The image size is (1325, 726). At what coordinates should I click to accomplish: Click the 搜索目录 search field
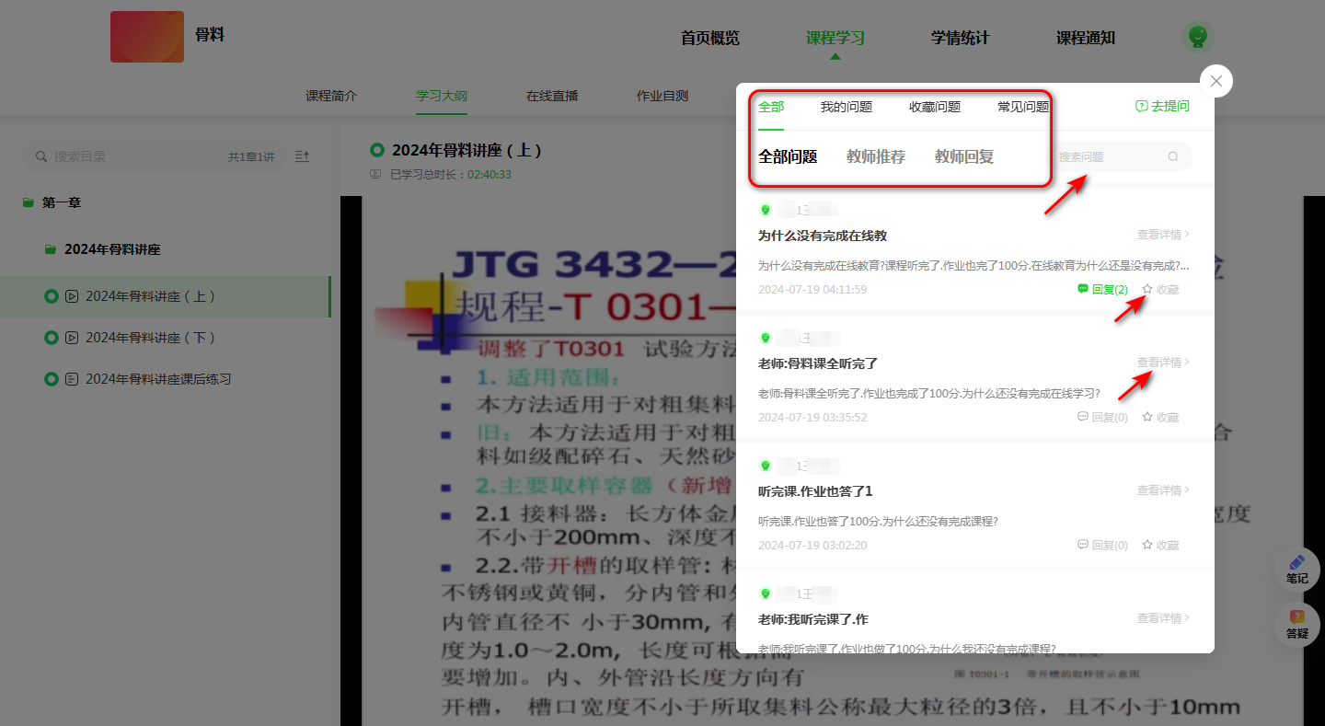click(129, 157)
